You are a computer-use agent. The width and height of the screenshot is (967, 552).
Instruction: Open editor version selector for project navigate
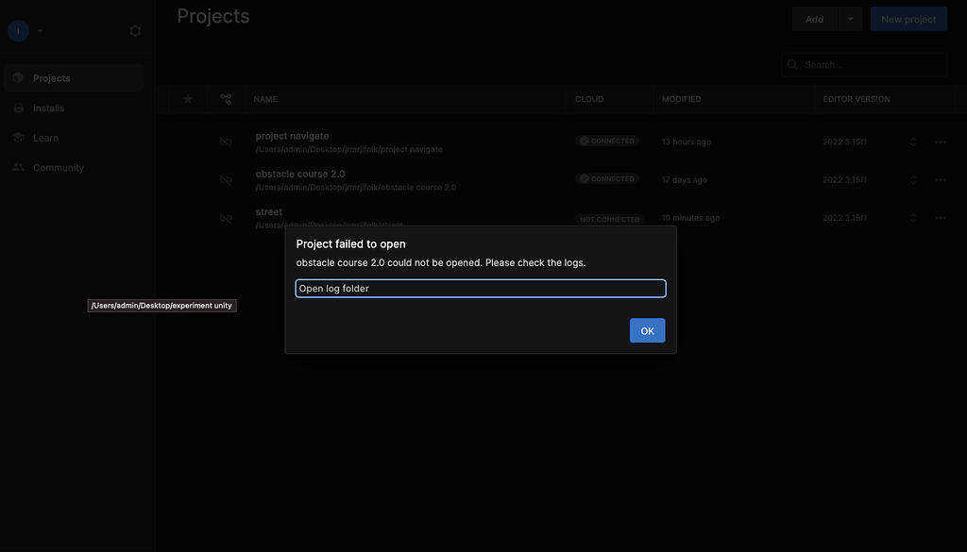(912, 140)
